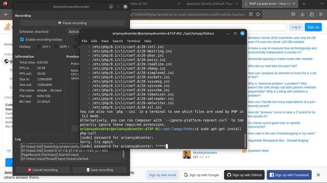Screen dimensions: 327x183
Task: Open the road bike tire patch question link
Action: pyautogui.click(x=272, y=66)
